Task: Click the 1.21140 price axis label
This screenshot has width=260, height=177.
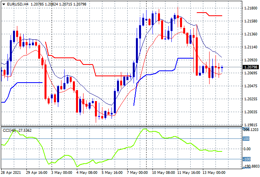Action: [251, 47]
